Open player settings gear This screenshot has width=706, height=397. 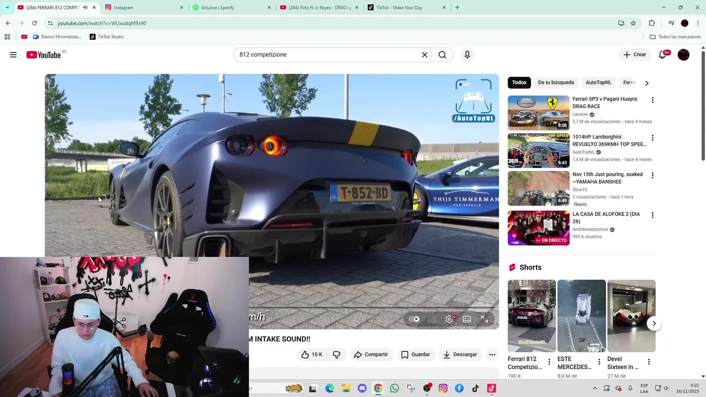[x=450, y=319]
